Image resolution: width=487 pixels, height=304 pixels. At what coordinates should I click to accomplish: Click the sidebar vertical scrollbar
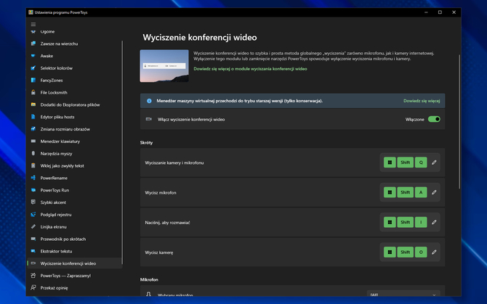pyautogui.click(x=122, y=152)
